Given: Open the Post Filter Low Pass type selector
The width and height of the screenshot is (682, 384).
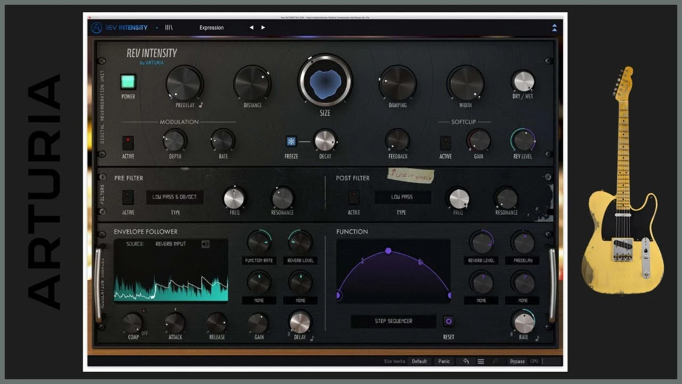Looking at the screenshot, I should (x=402, y=197).
